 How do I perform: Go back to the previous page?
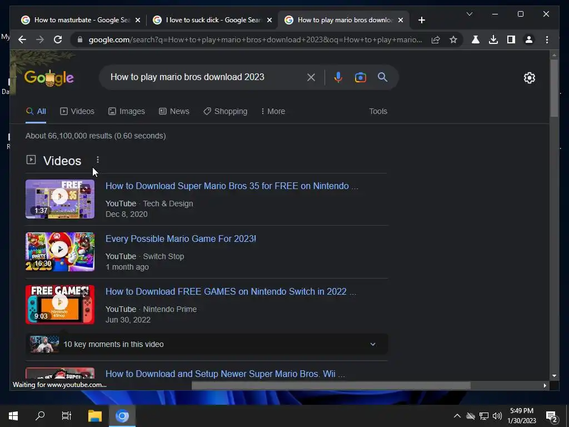[22, 39]
